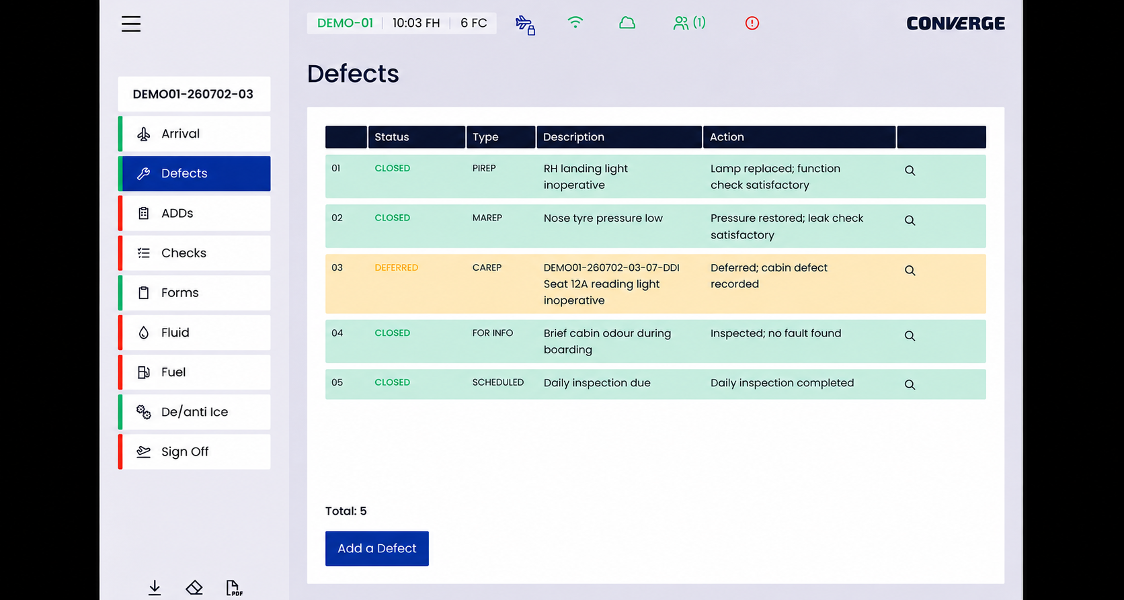Screen dimensions: 1124x600
Task: Click the Status column header
Action: pyautogui.click(x=417, y=137)
